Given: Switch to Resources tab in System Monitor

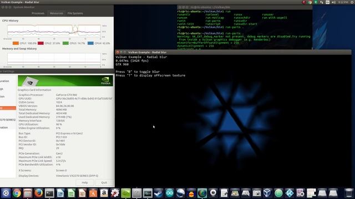Looking at the screenshot, I should (x=57, y=13).
